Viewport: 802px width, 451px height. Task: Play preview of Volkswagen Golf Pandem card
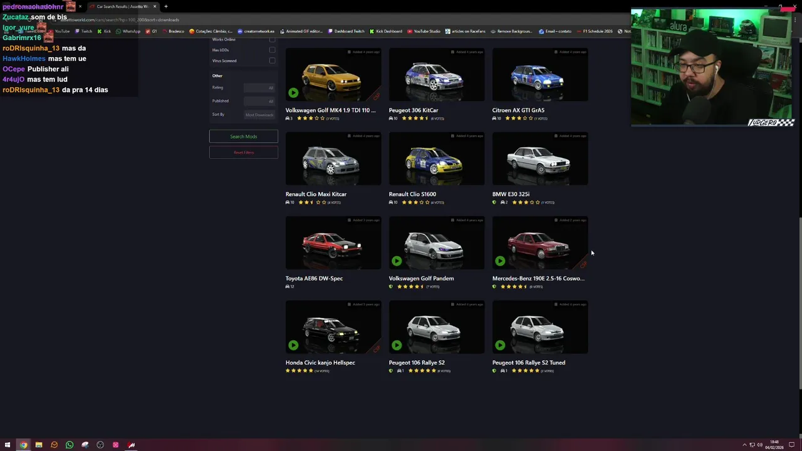pyautogui.click(x=397, y=261)
